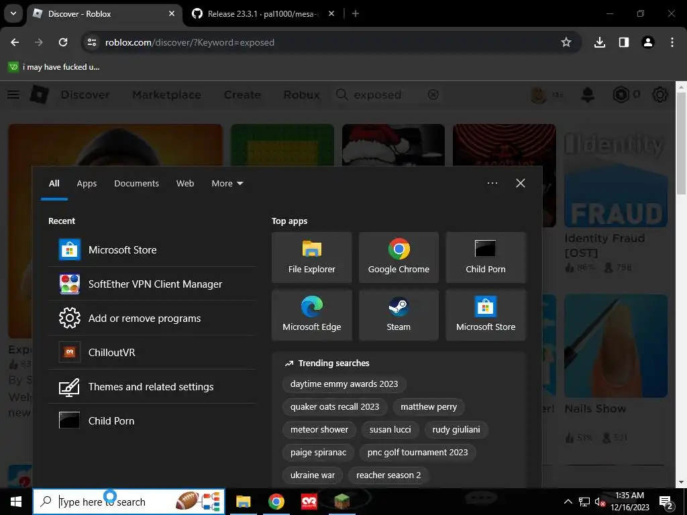The image size is (687, 515).
Task: Open the Windows Start button
Action: (16, 502)
